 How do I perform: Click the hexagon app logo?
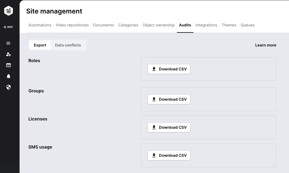pyautogui.click(x=9, y=11)
